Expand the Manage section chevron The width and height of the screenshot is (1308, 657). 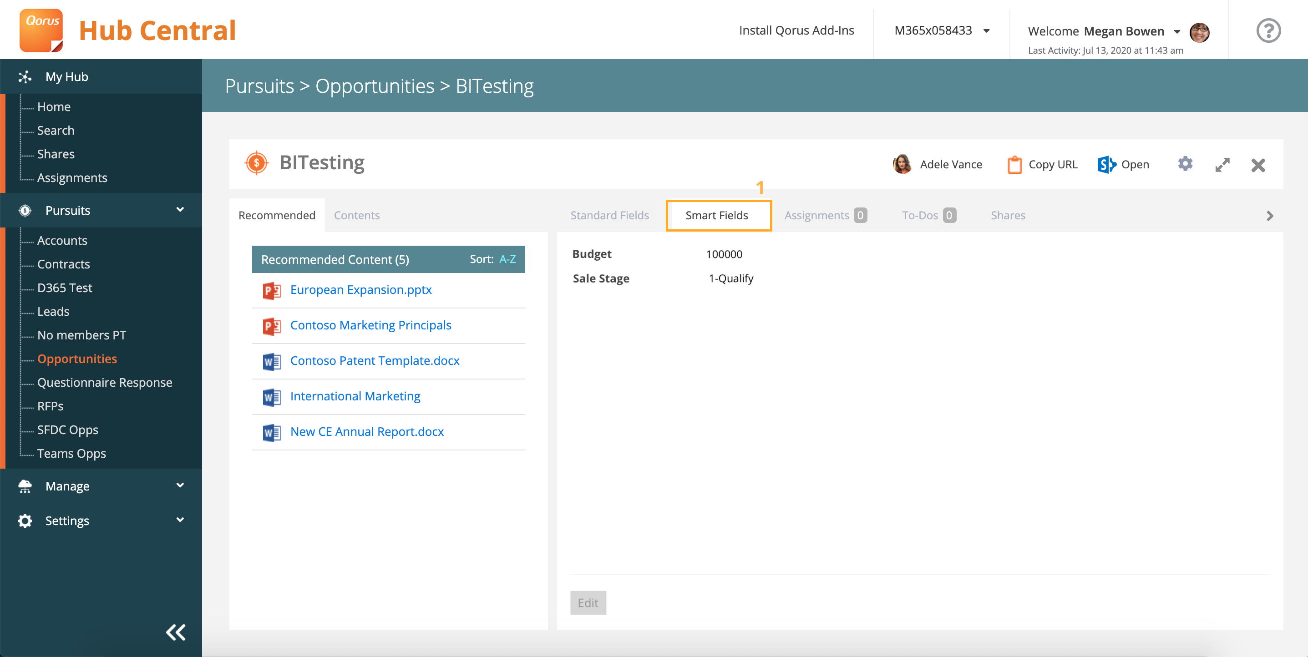click(180, 485)
